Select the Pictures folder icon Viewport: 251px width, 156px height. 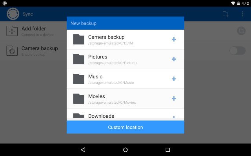(78, 59)
